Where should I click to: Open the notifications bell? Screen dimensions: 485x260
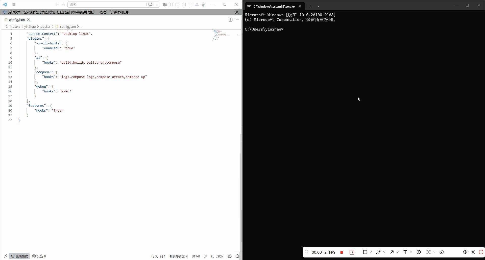coord(237,256)
